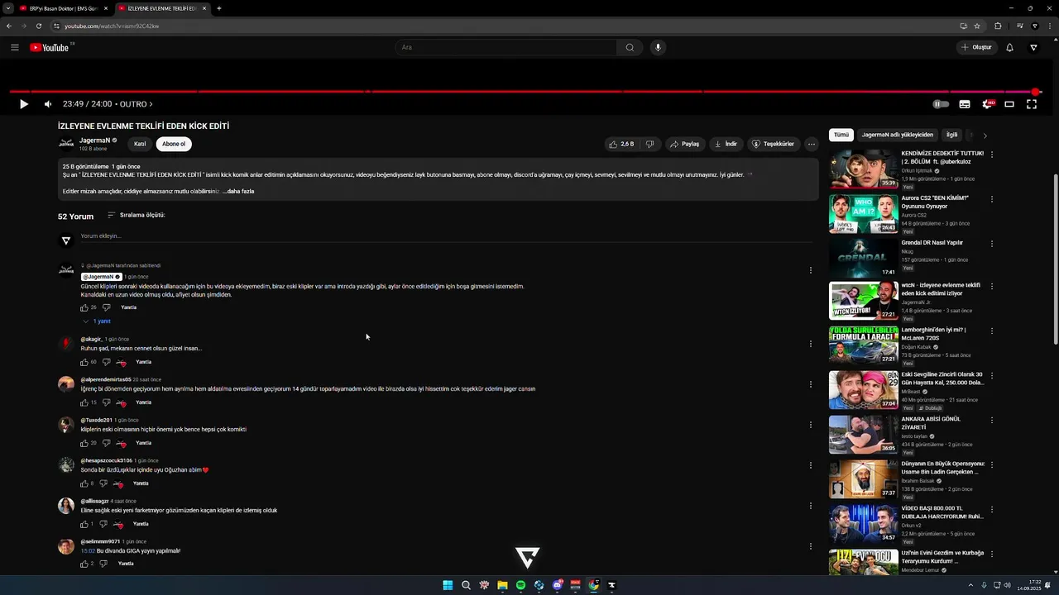Open options for @hesapszcocuk3106 comment
Viewport: 1059px width, 595px height.
810,465
